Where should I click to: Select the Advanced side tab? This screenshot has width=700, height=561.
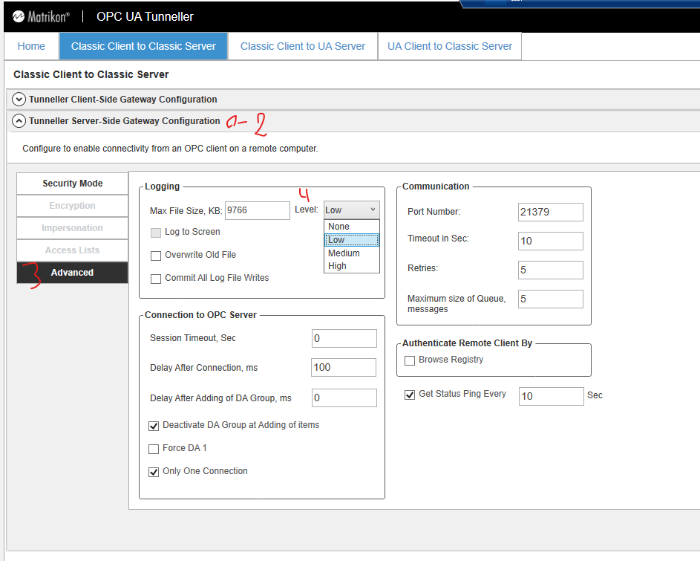coord(72,273)
